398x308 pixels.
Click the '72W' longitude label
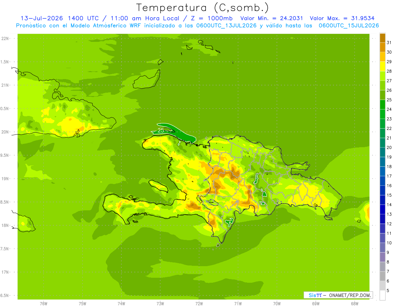click(x=199, y=303)
